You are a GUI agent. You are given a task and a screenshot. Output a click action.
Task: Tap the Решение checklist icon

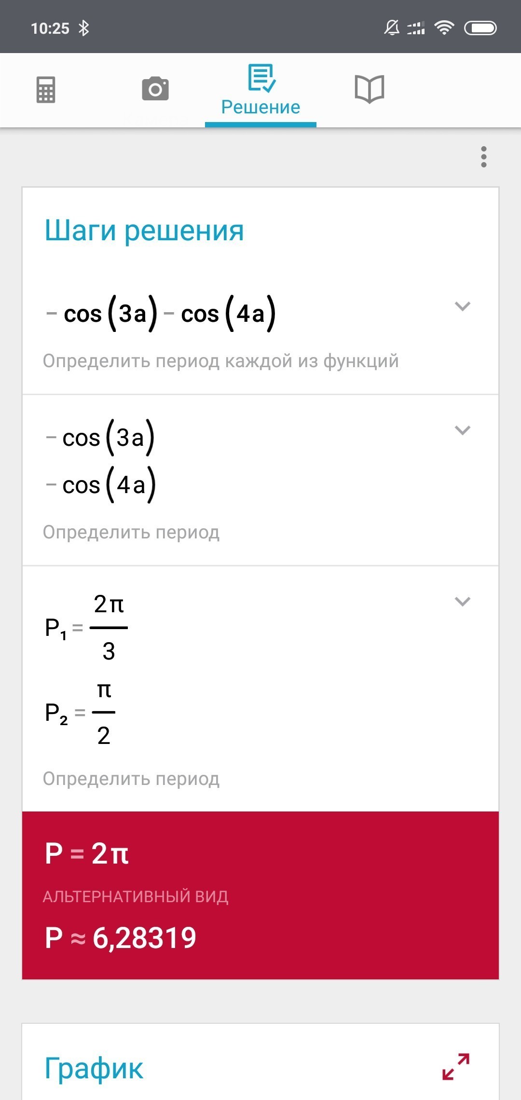261,78
